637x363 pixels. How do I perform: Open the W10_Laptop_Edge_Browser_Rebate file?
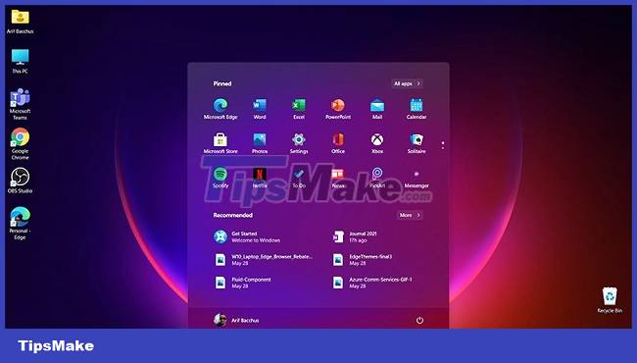coord(264,260)
